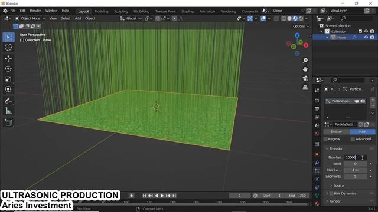Toggle proportional editing
The image size is (378, 212).
click(x=174, y=18)
